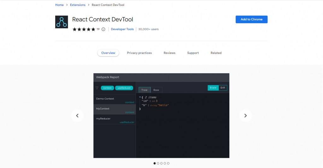The image size is (323, 168).
Task: Select MyContext row
Action: tap(115, 109)
